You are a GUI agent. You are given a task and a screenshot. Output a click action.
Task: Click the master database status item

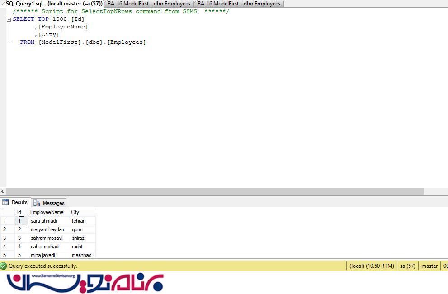click(x=429, y=266)
